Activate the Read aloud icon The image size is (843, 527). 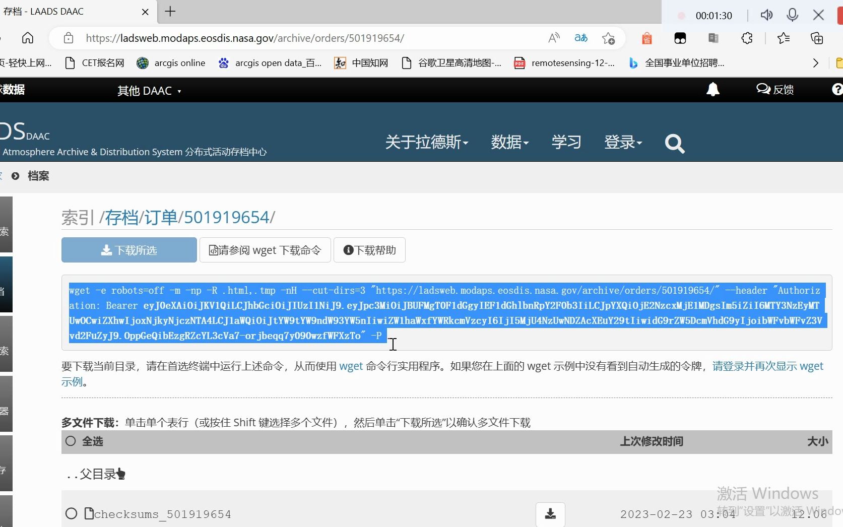pos(554,38)
